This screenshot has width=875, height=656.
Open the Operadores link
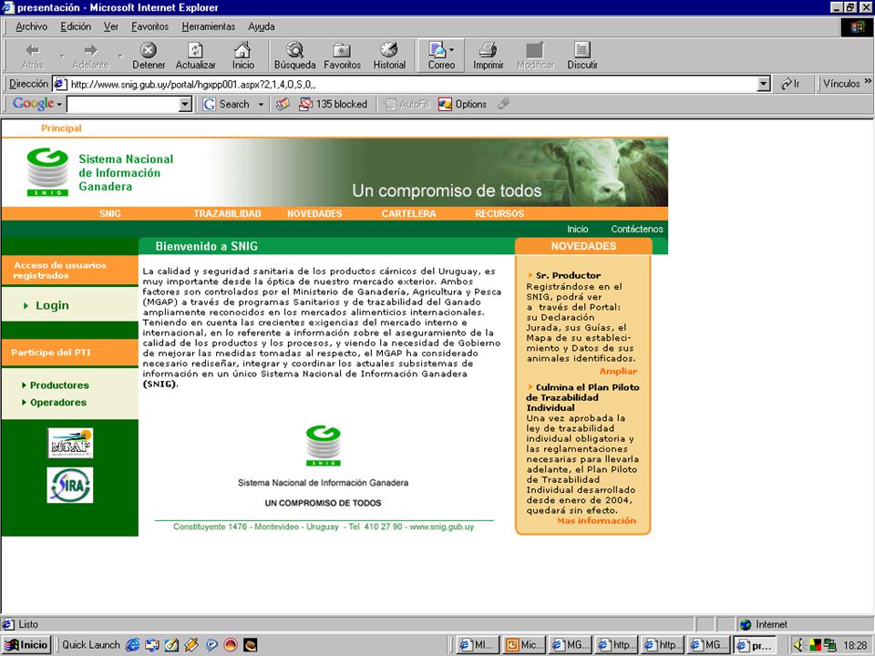(x=58, y=403)
